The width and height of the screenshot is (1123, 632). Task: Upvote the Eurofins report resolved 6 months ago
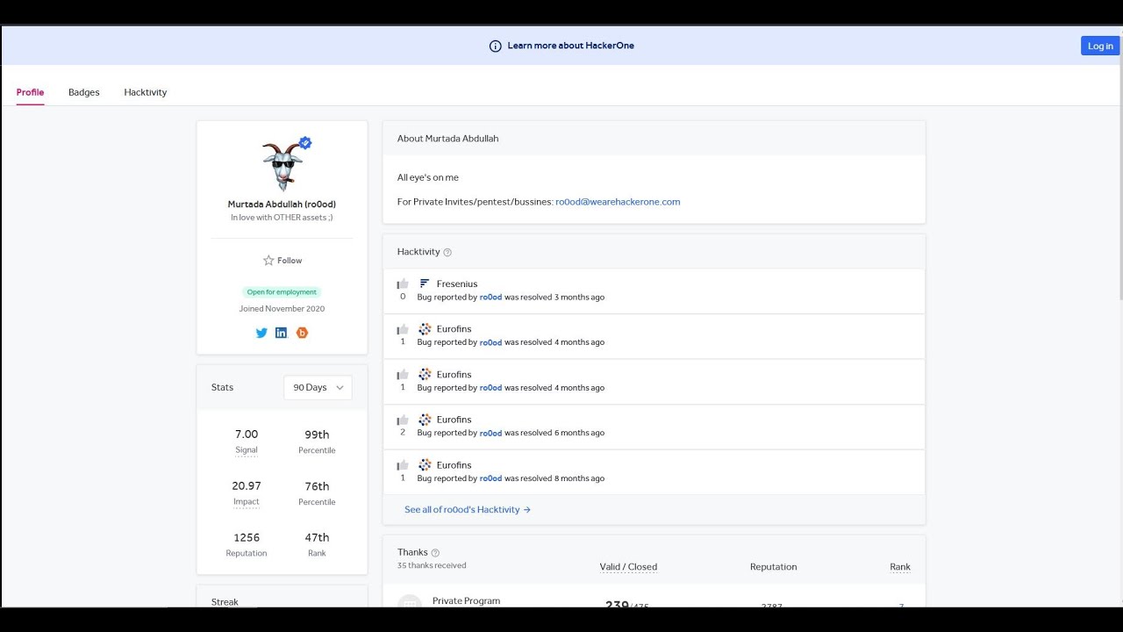[x=403, y=420]
